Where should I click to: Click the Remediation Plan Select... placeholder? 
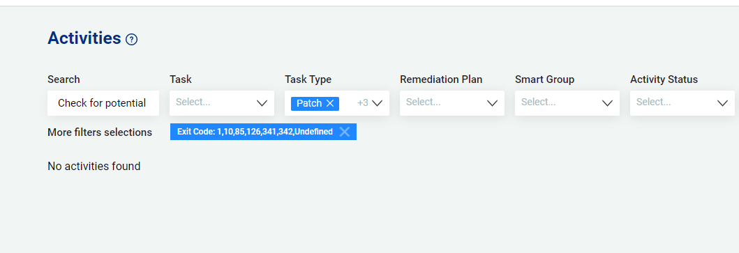(423, 102)
